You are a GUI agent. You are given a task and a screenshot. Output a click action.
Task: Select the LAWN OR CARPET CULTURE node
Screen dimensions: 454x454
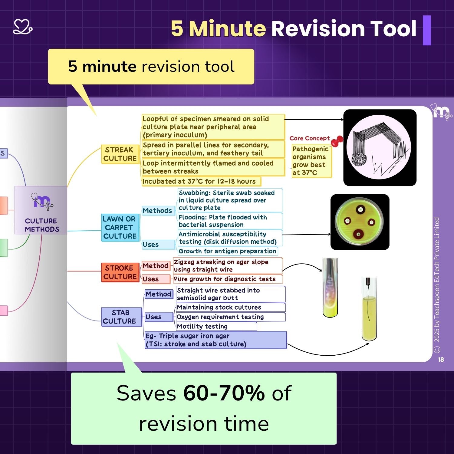point(120,228)
